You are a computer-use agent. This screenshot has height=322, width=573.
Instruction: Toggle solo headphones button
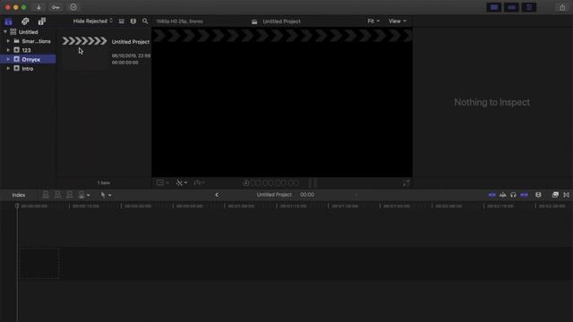coord(513,195)
